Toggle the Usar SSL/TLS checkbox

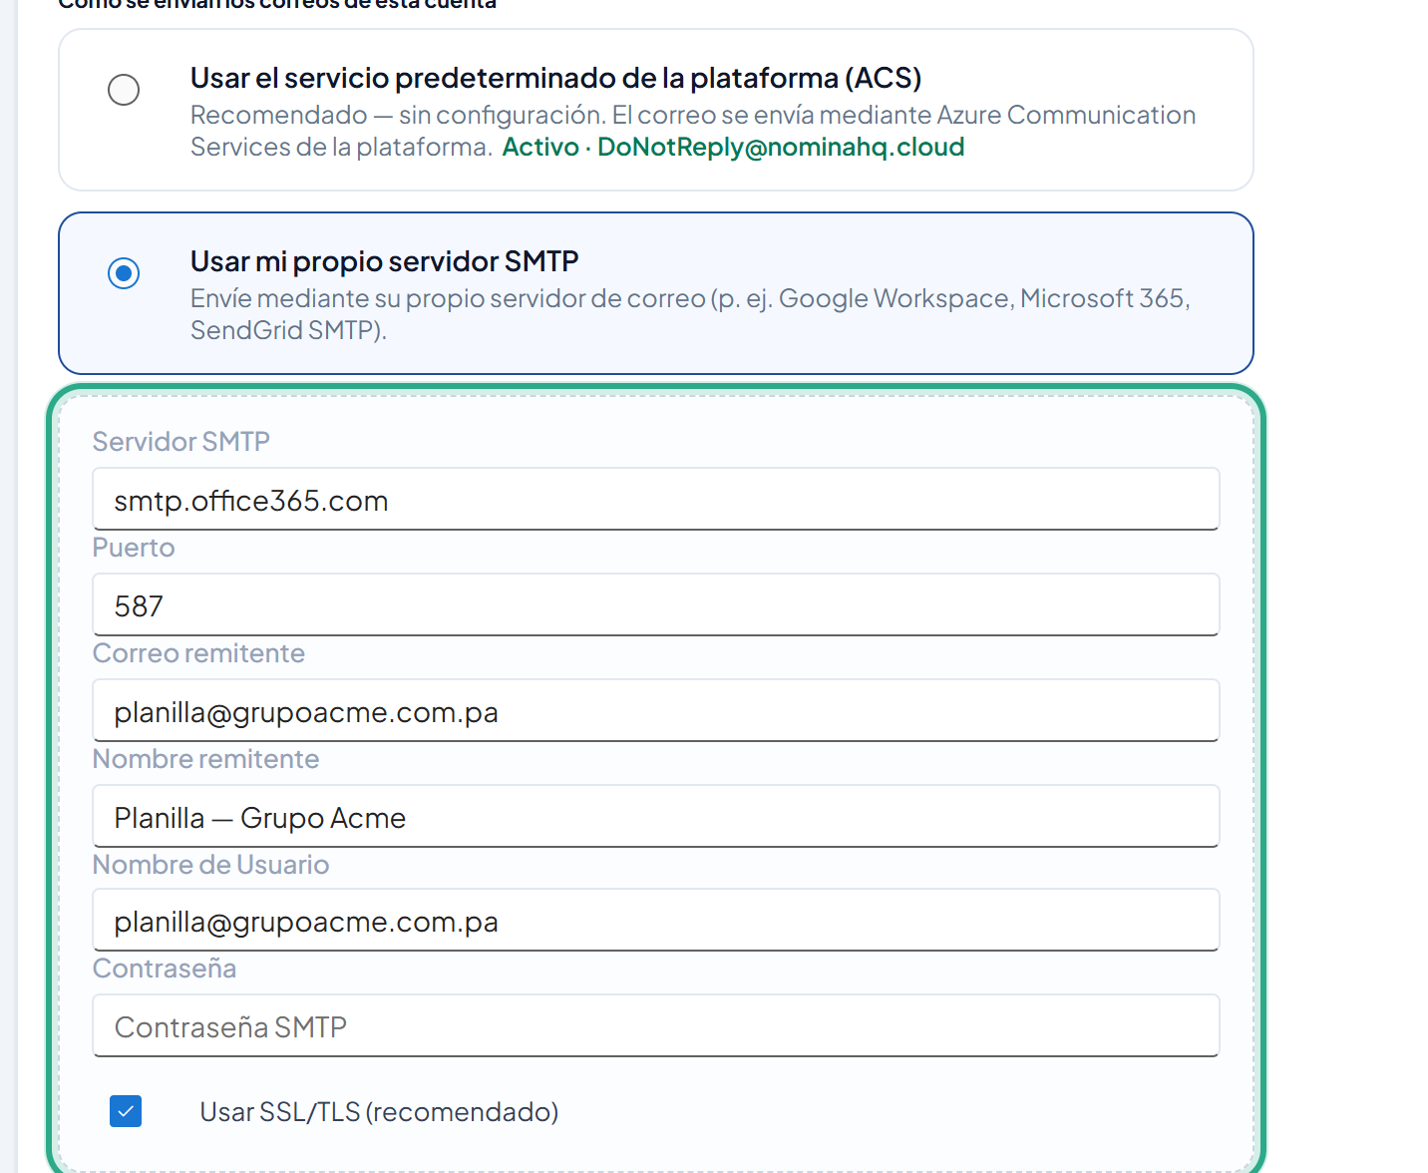tap(126, 1111)
